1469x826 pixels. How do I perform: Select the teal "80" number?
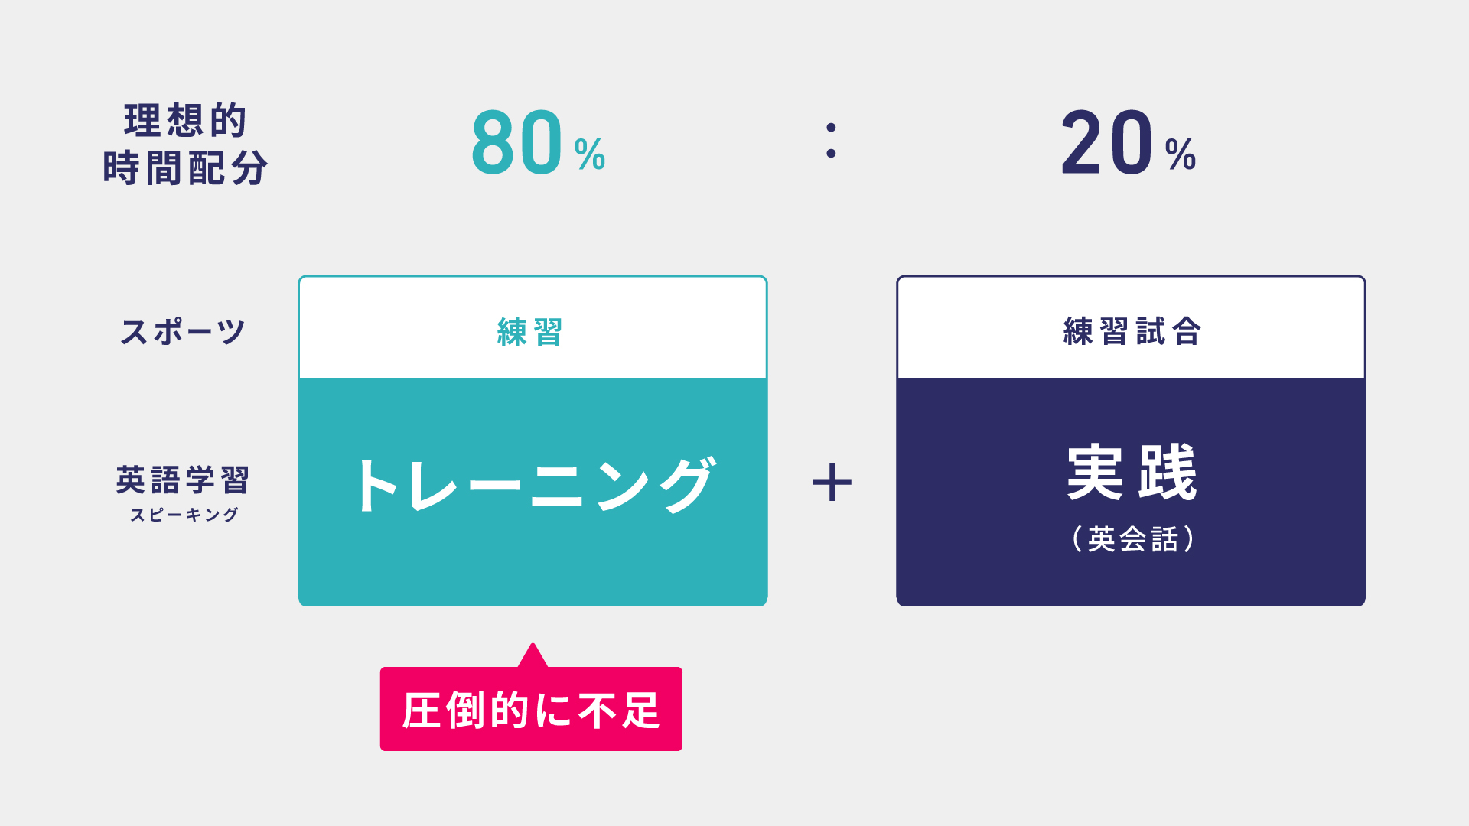[517, 143]
